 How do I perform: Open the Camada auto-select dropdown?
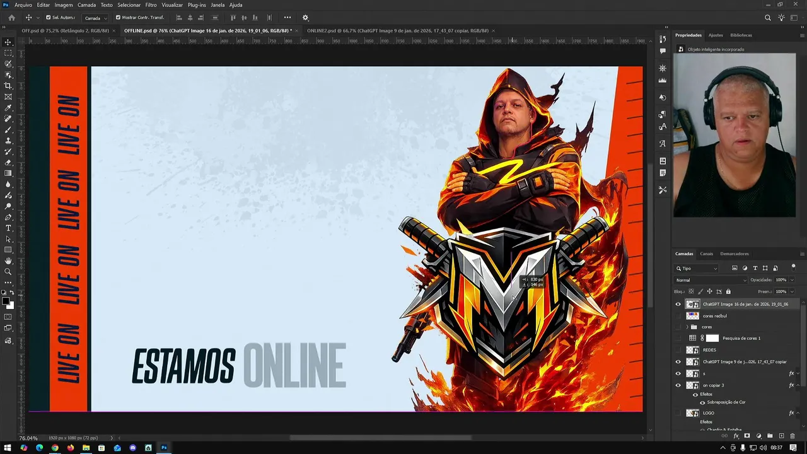(96, 18)
